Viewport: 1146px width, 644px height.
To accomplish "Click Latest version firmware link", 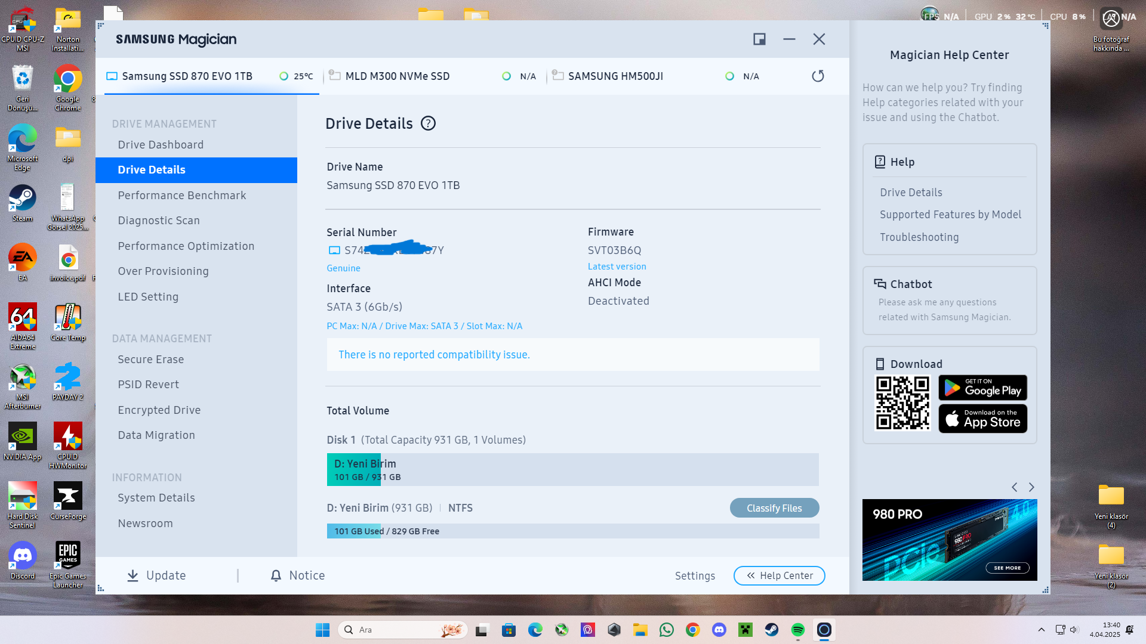I will (x=617, y=267).
